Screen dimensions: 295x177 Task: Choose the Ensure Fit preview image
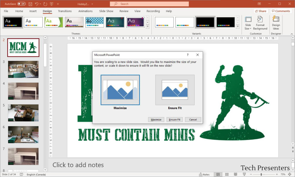175,90
